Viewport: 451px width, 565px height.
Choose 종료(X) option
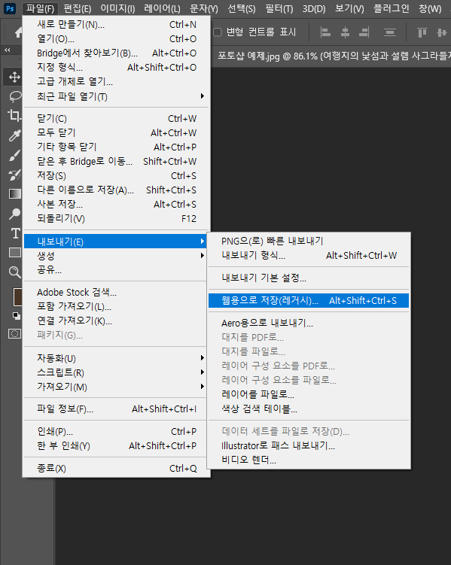[117, 469]
